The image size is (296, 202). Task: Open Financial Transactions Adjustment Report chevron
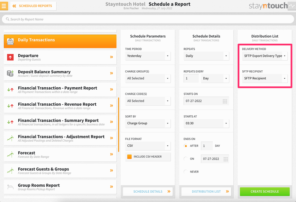point(112,138)
